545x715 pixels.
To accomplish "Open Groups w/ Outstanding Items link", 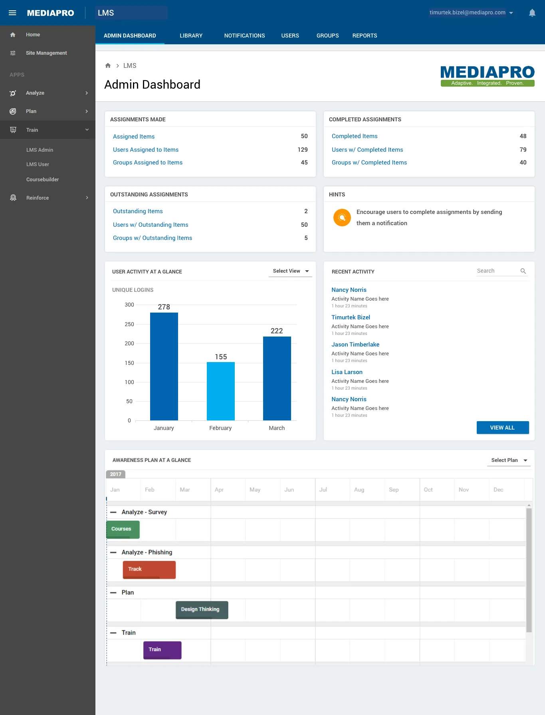I will click(153, 238).
